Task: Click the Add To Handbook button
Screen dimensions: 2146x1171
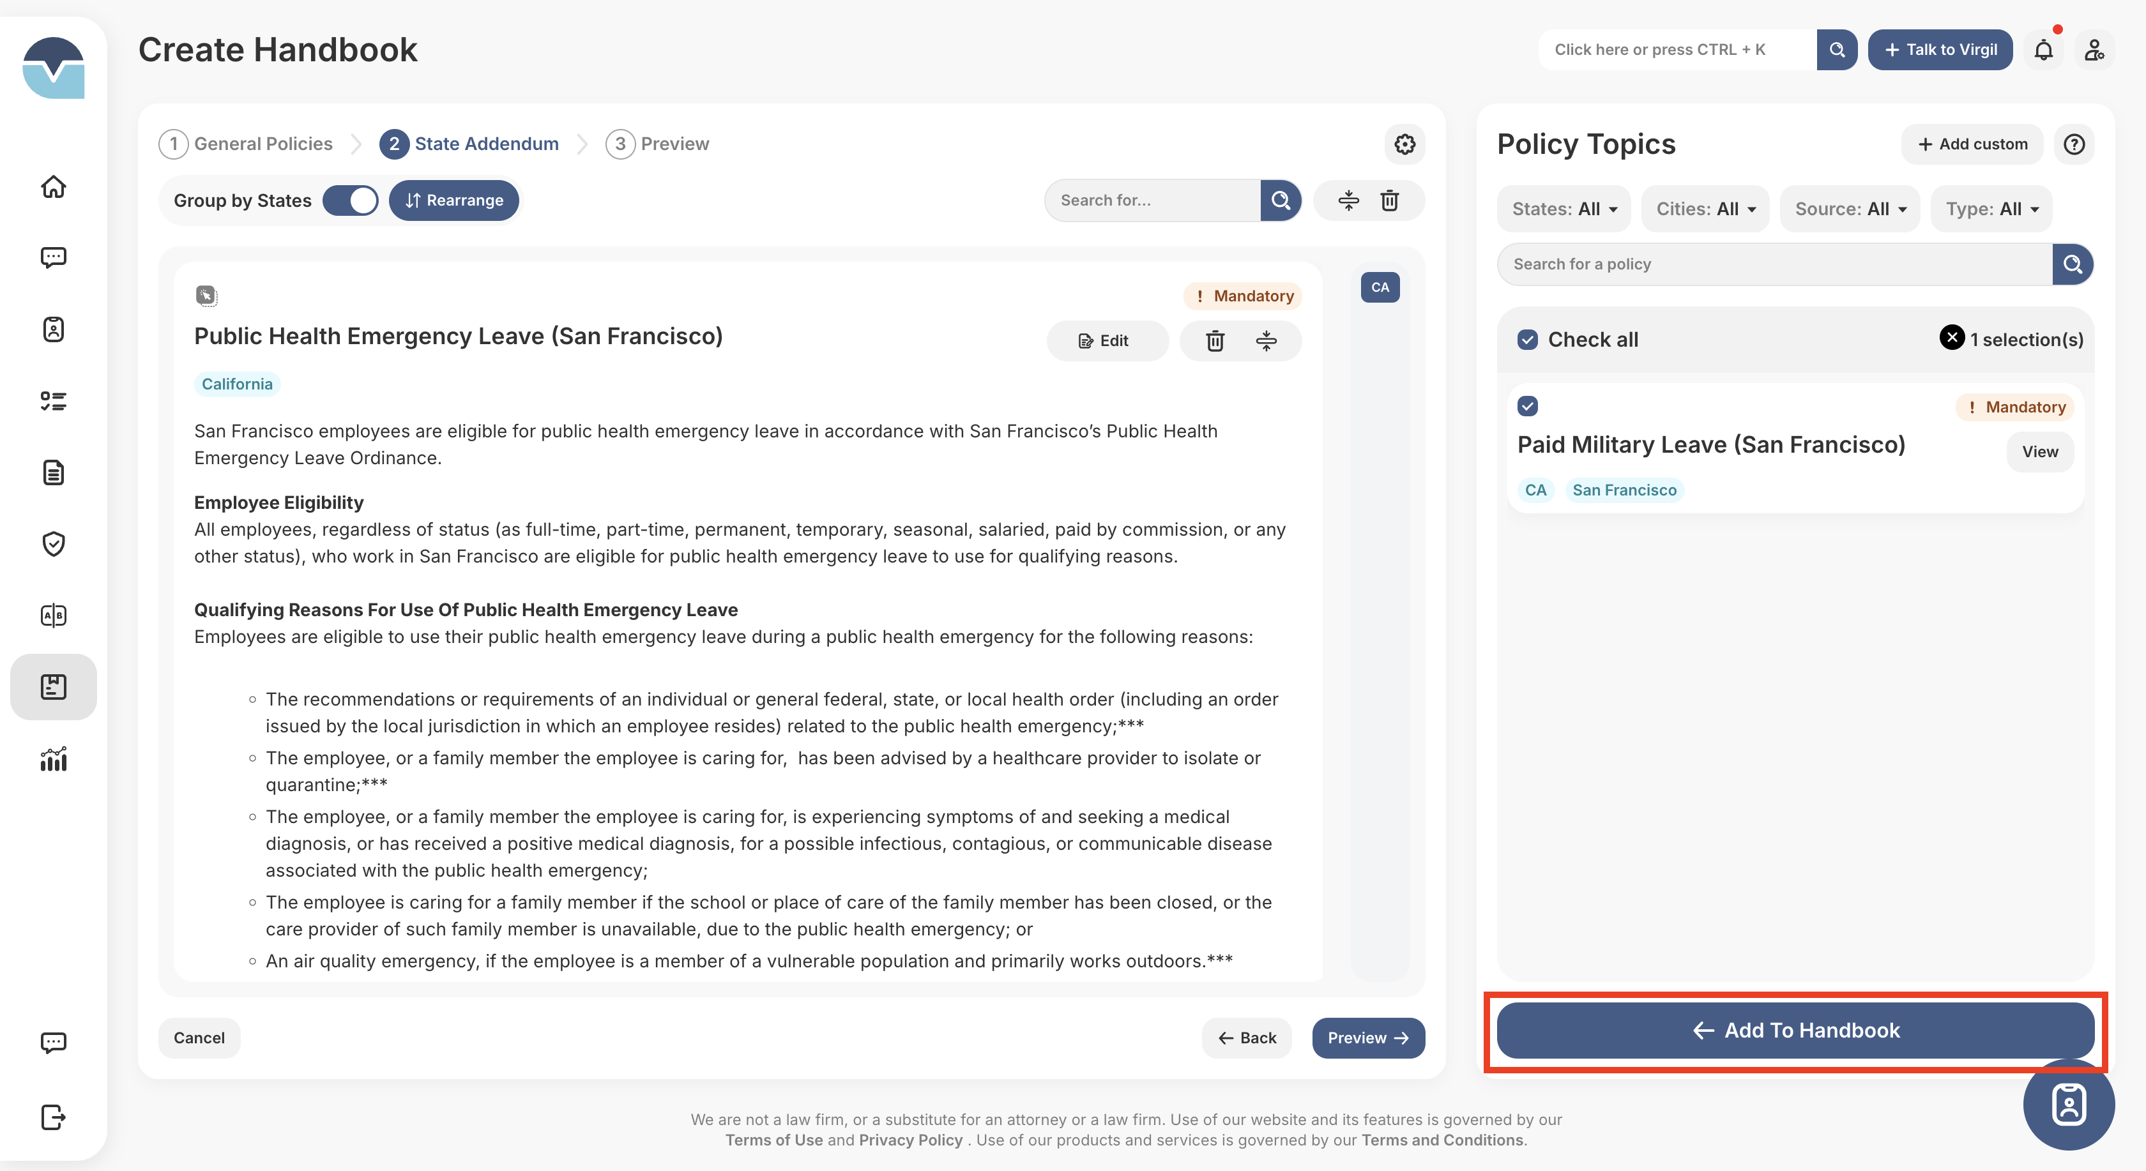Action: point(1795,1031)
